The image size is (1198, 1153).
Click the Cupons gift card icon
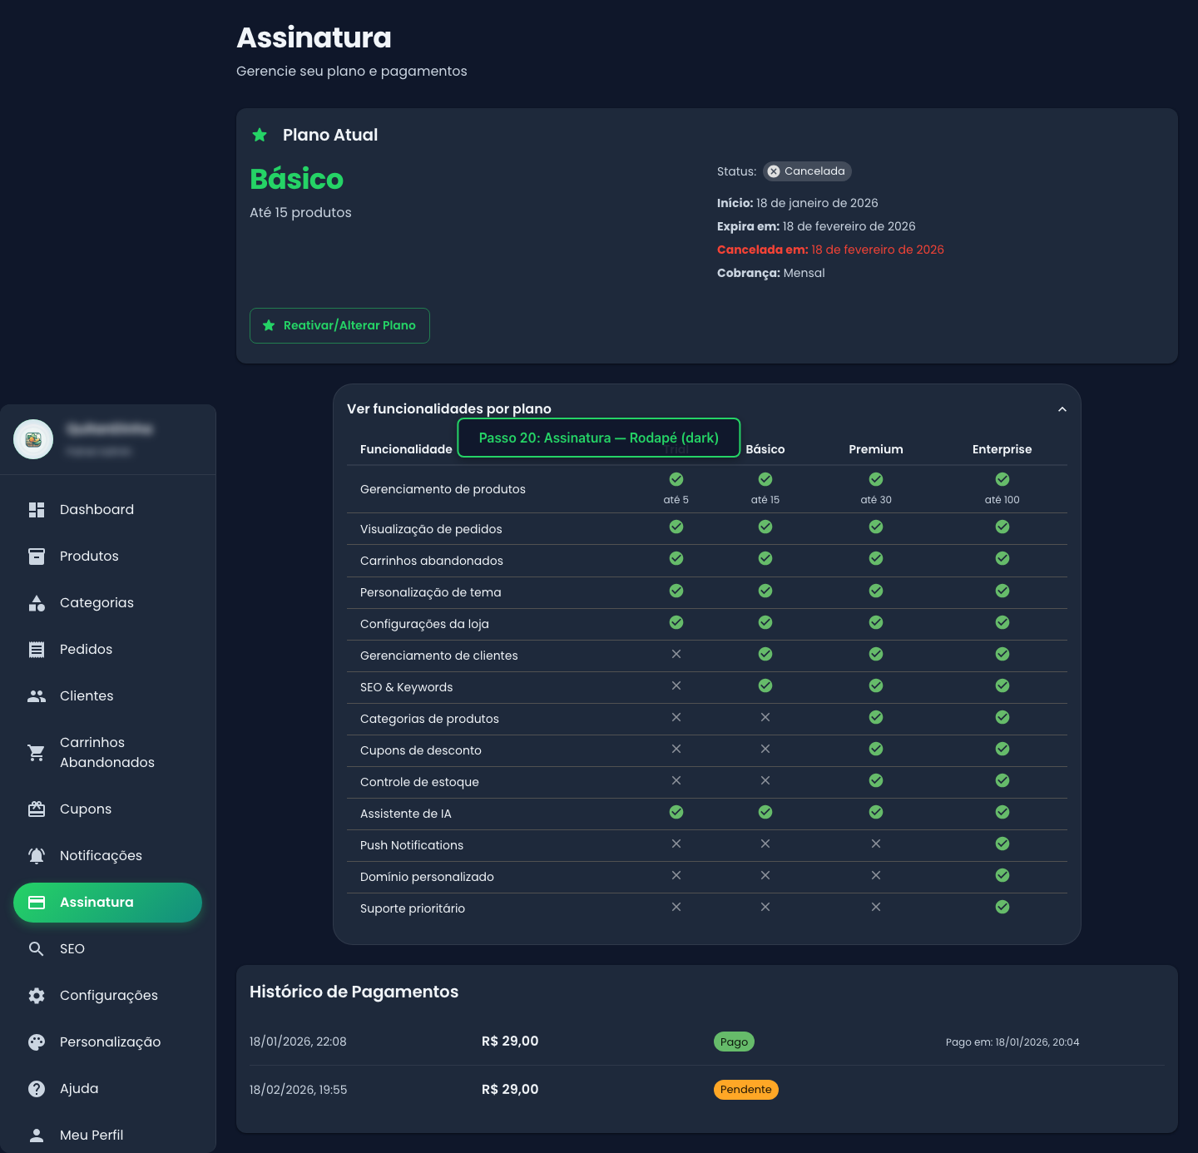tap(37, 809)
